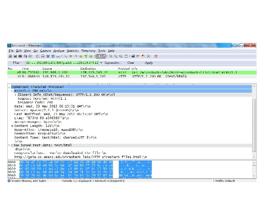Toggle packet list colorize button
Screen dimensions: 264x198
coord(98,56)
